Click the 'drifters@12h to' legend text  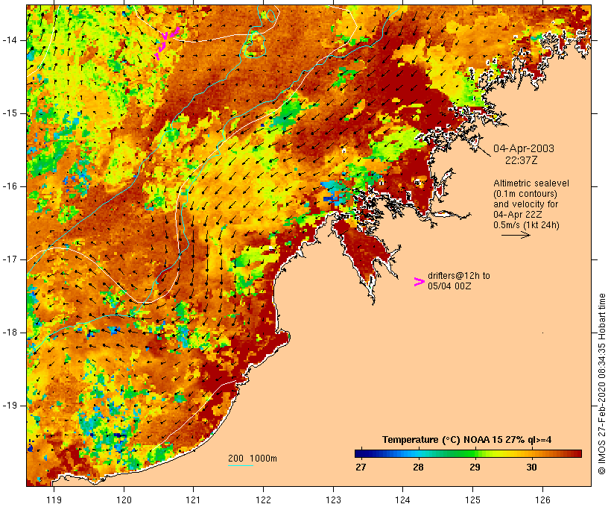(x=459, y=276)
